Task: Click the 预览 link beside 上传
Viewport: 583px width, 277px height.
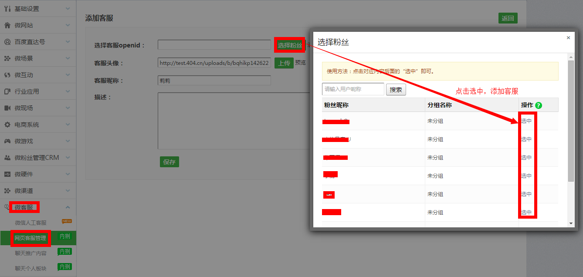Action: pyautogui.click(x=301, y=63)
